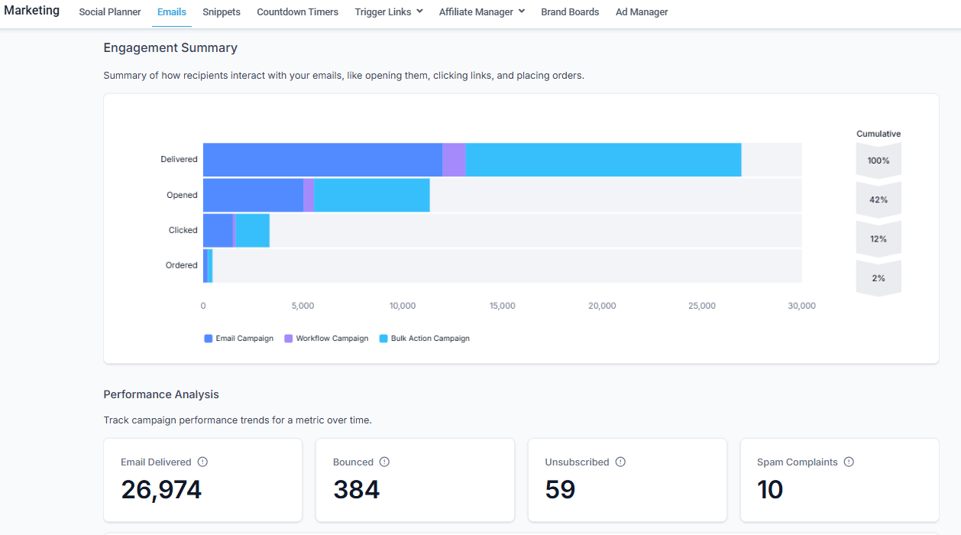Toggle Workflow Campaign legend series

[326, 339]
